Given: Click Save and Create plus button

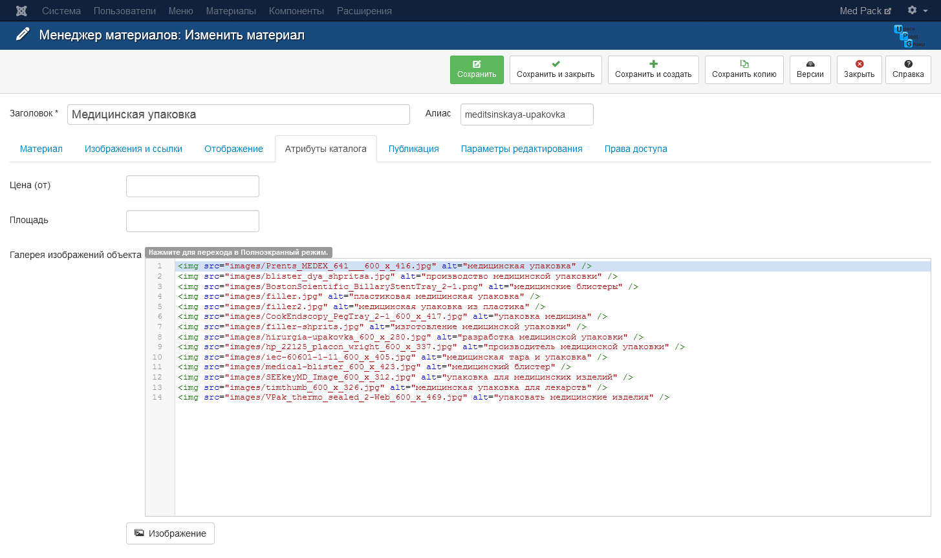Looking at the screenshot, I should point(653,70).
